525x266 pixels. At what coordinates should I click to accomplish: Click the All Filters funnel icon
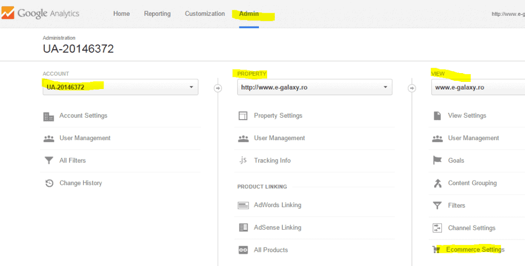pyautogui.click(x=49, y=161)
